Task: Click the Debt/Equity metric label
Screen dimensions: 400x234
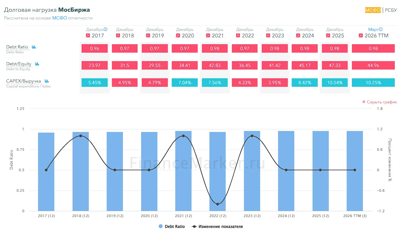Action: 19,64
